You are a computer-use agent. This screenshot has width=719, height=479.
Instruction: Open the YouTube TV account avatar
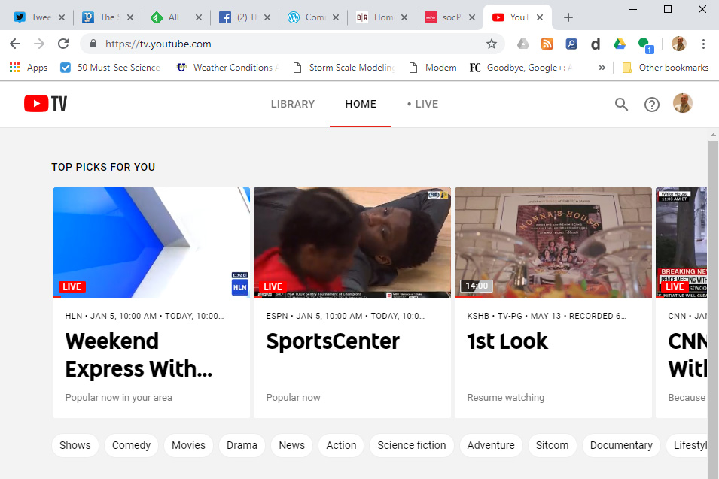[x=682, y=104]
